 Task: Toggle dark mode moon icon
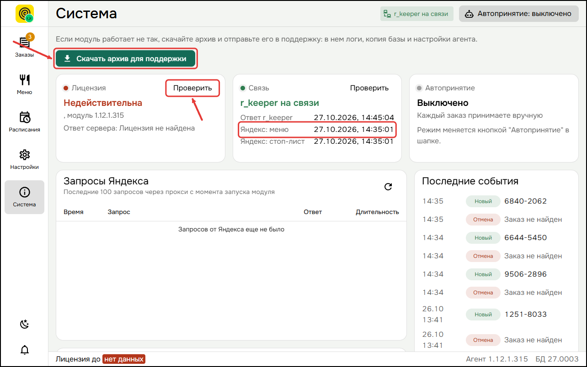[25, 324]
